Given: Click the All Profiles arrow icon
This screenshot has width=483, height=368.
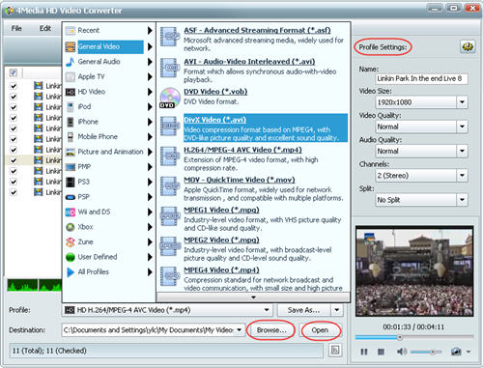Looking at the screenshot, I should pyautogui.click(x=70, y=272).
